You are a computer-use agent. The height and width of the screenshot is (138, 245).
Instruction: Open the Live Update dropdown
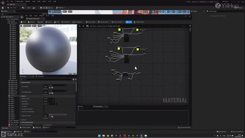[x=78, y=22]
